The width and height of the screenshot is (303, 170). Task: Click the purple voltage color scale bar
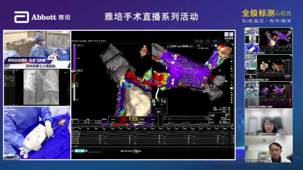point(74,58)
